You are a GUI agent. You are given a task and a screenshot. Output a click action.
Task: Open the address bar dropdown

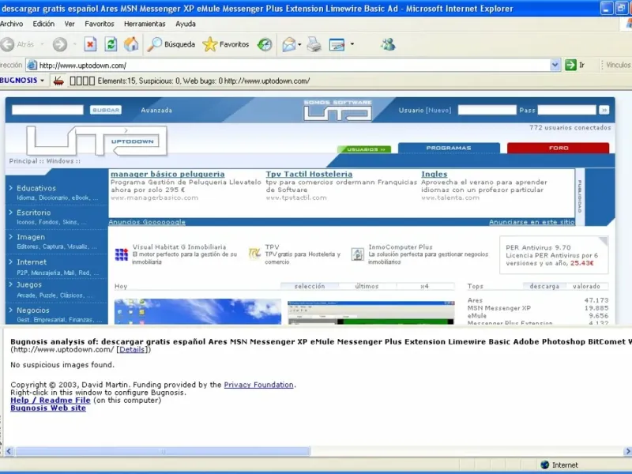[555, 65]
